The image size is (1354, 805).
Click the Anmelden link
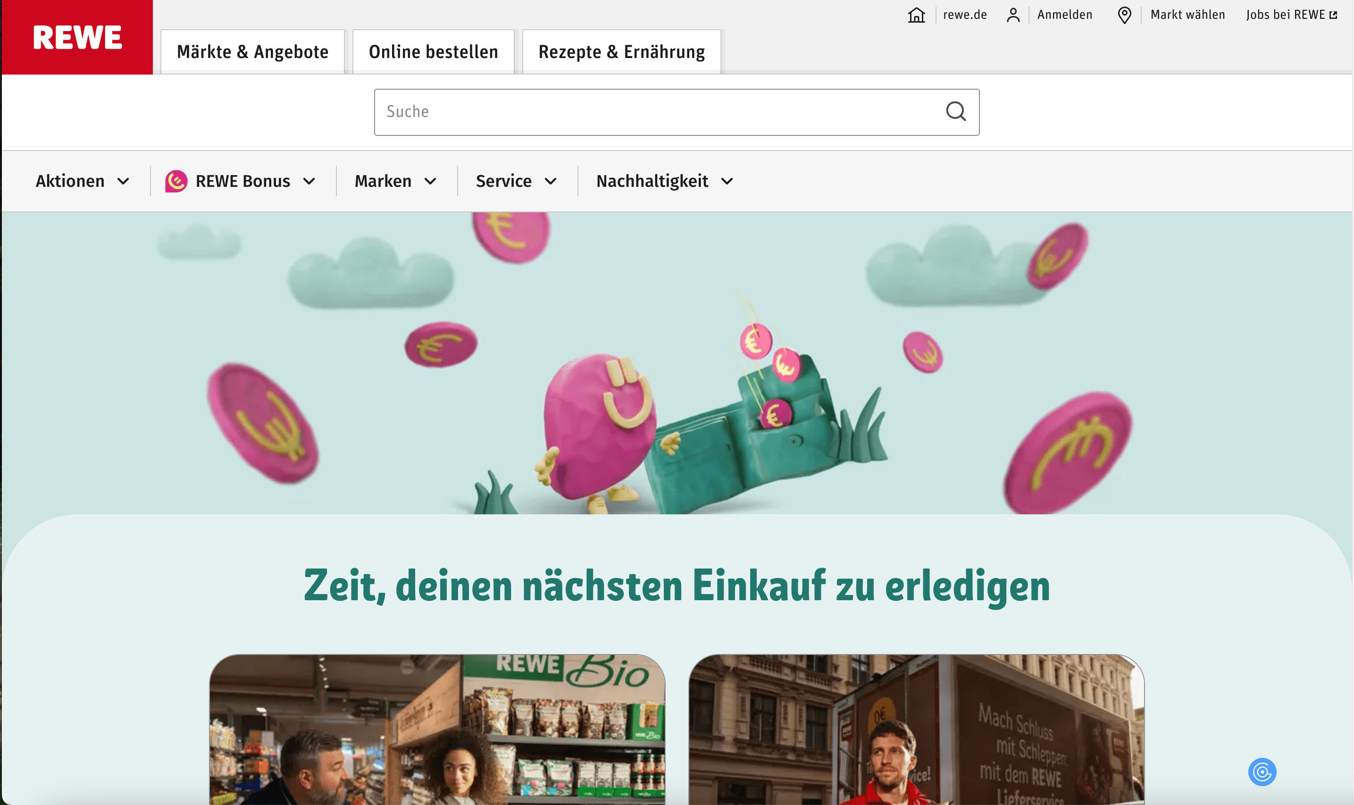1064,15
